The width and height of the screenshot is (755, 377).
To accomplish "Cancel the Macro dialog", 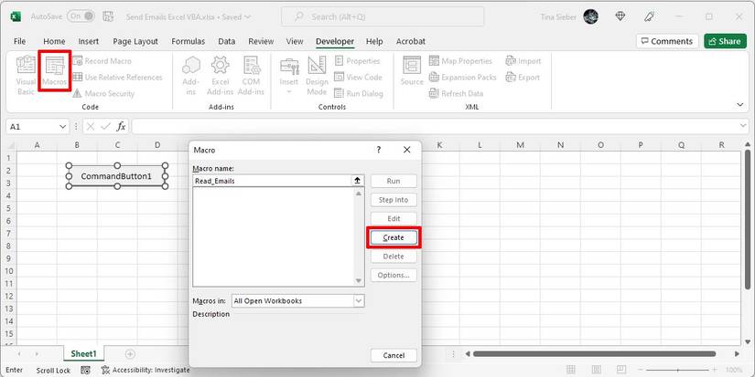I will coord(394,355).
